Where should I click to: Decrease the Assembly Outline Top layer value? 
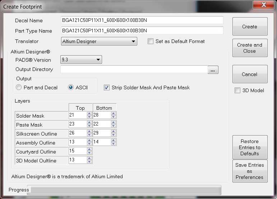[89, 144]
